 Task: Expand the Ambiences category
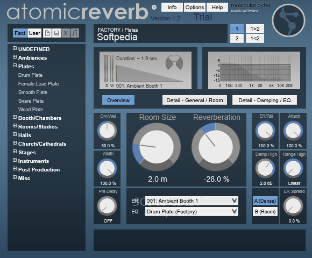click(15, 57)
